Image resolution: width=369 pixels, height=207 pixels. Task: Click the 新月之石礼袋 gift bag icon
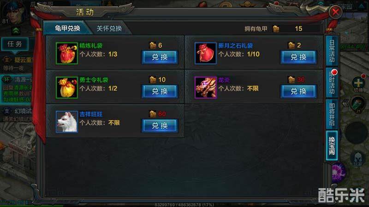pos(205,53)
